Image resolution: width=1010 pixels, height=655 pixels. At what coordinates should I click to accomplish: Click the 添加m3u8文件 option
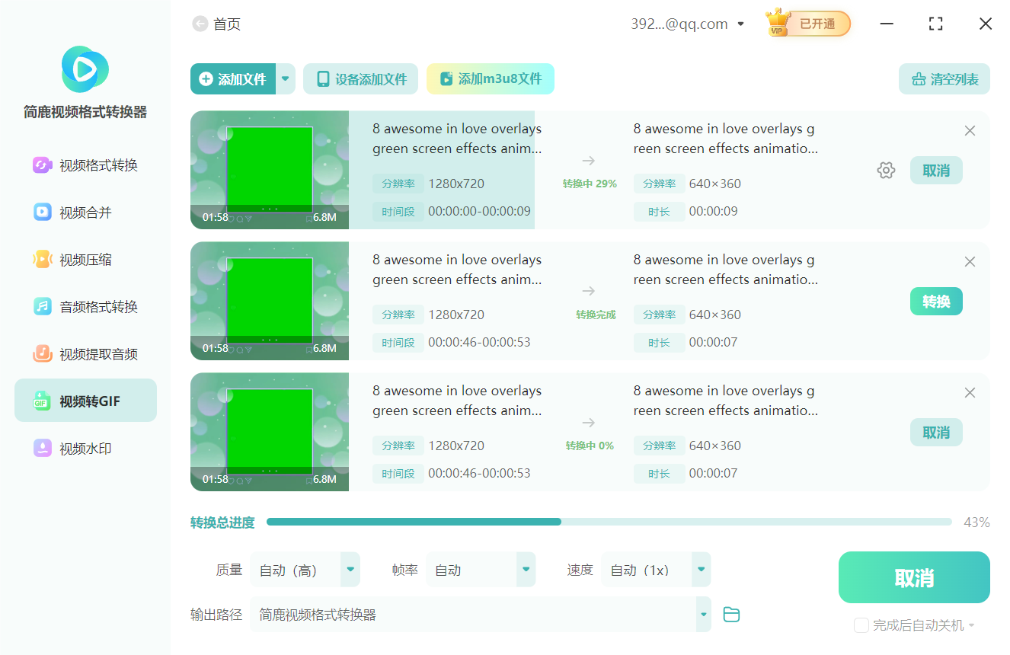(490, 78)
